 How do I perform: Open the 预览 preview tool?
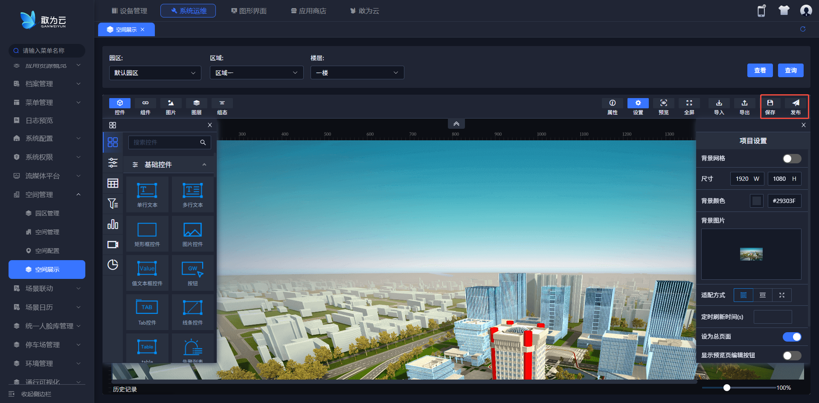(x=663, y=106)
